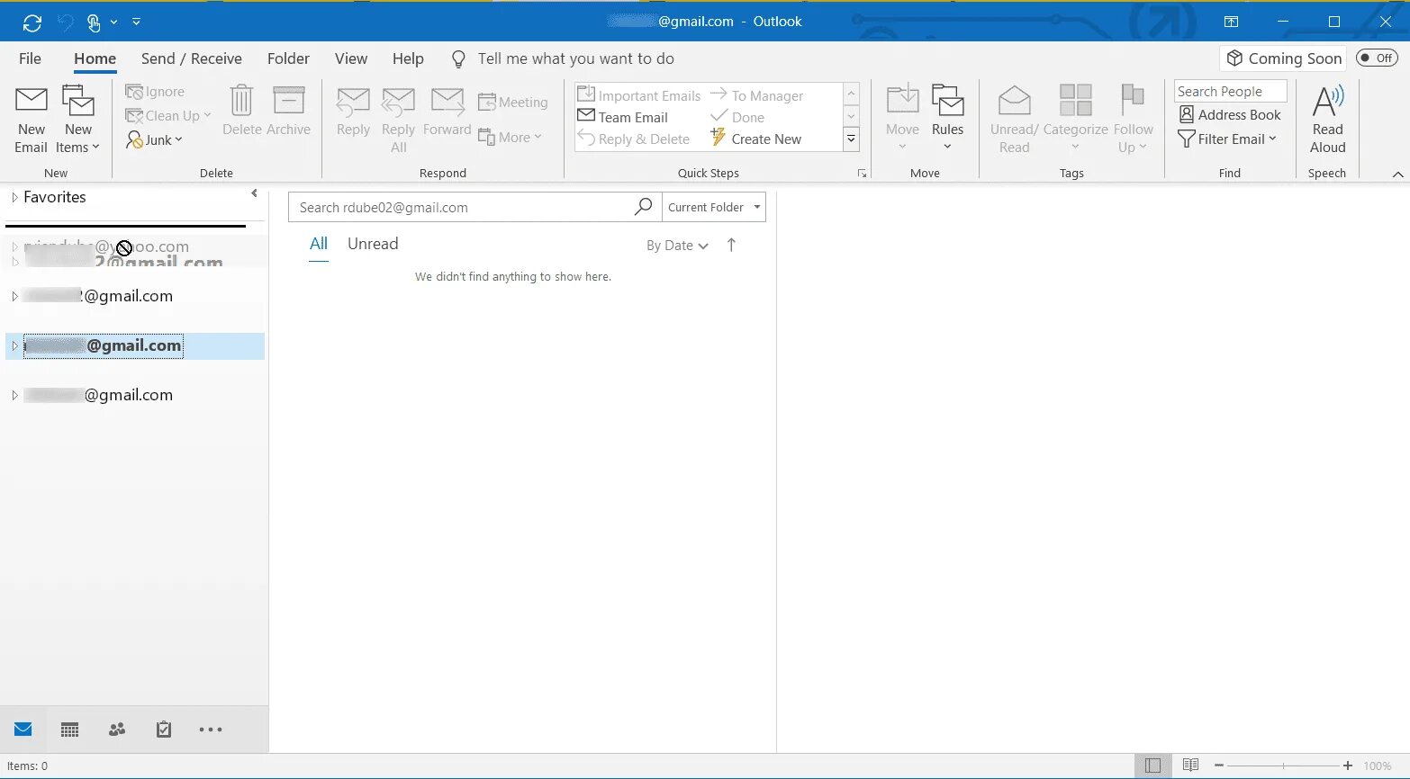Open the Follow Up flag menu

1133,120
